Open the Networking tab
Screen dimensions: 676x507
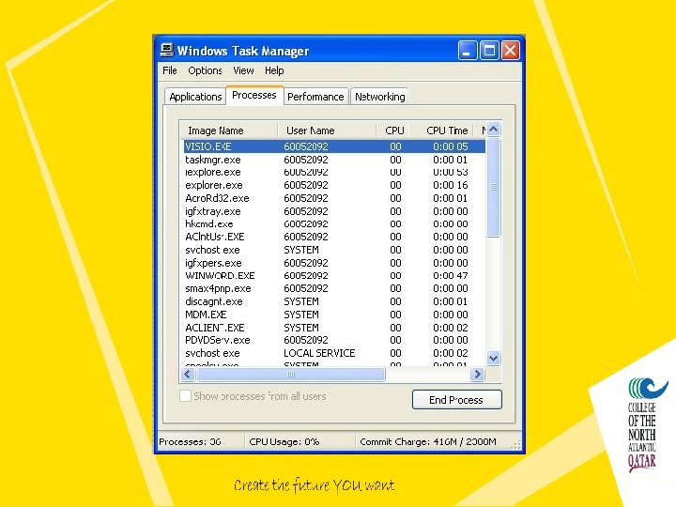380,97
